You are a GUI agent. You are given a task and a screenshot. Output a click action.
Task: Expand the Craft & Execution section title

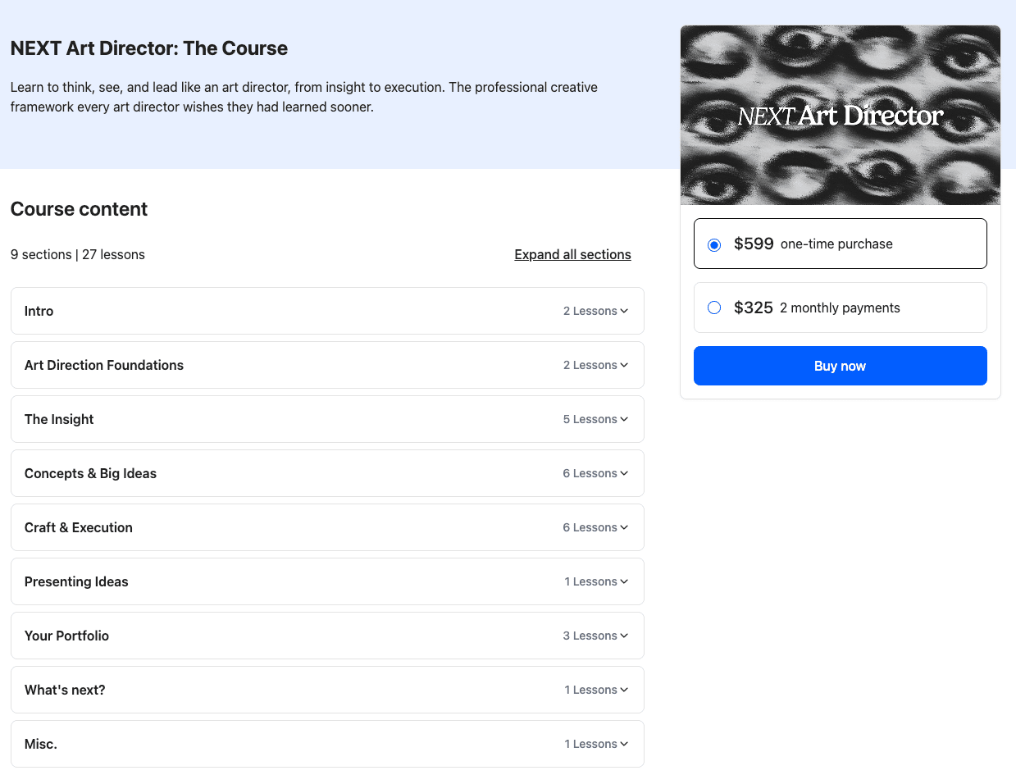click(x=79, y=527)
